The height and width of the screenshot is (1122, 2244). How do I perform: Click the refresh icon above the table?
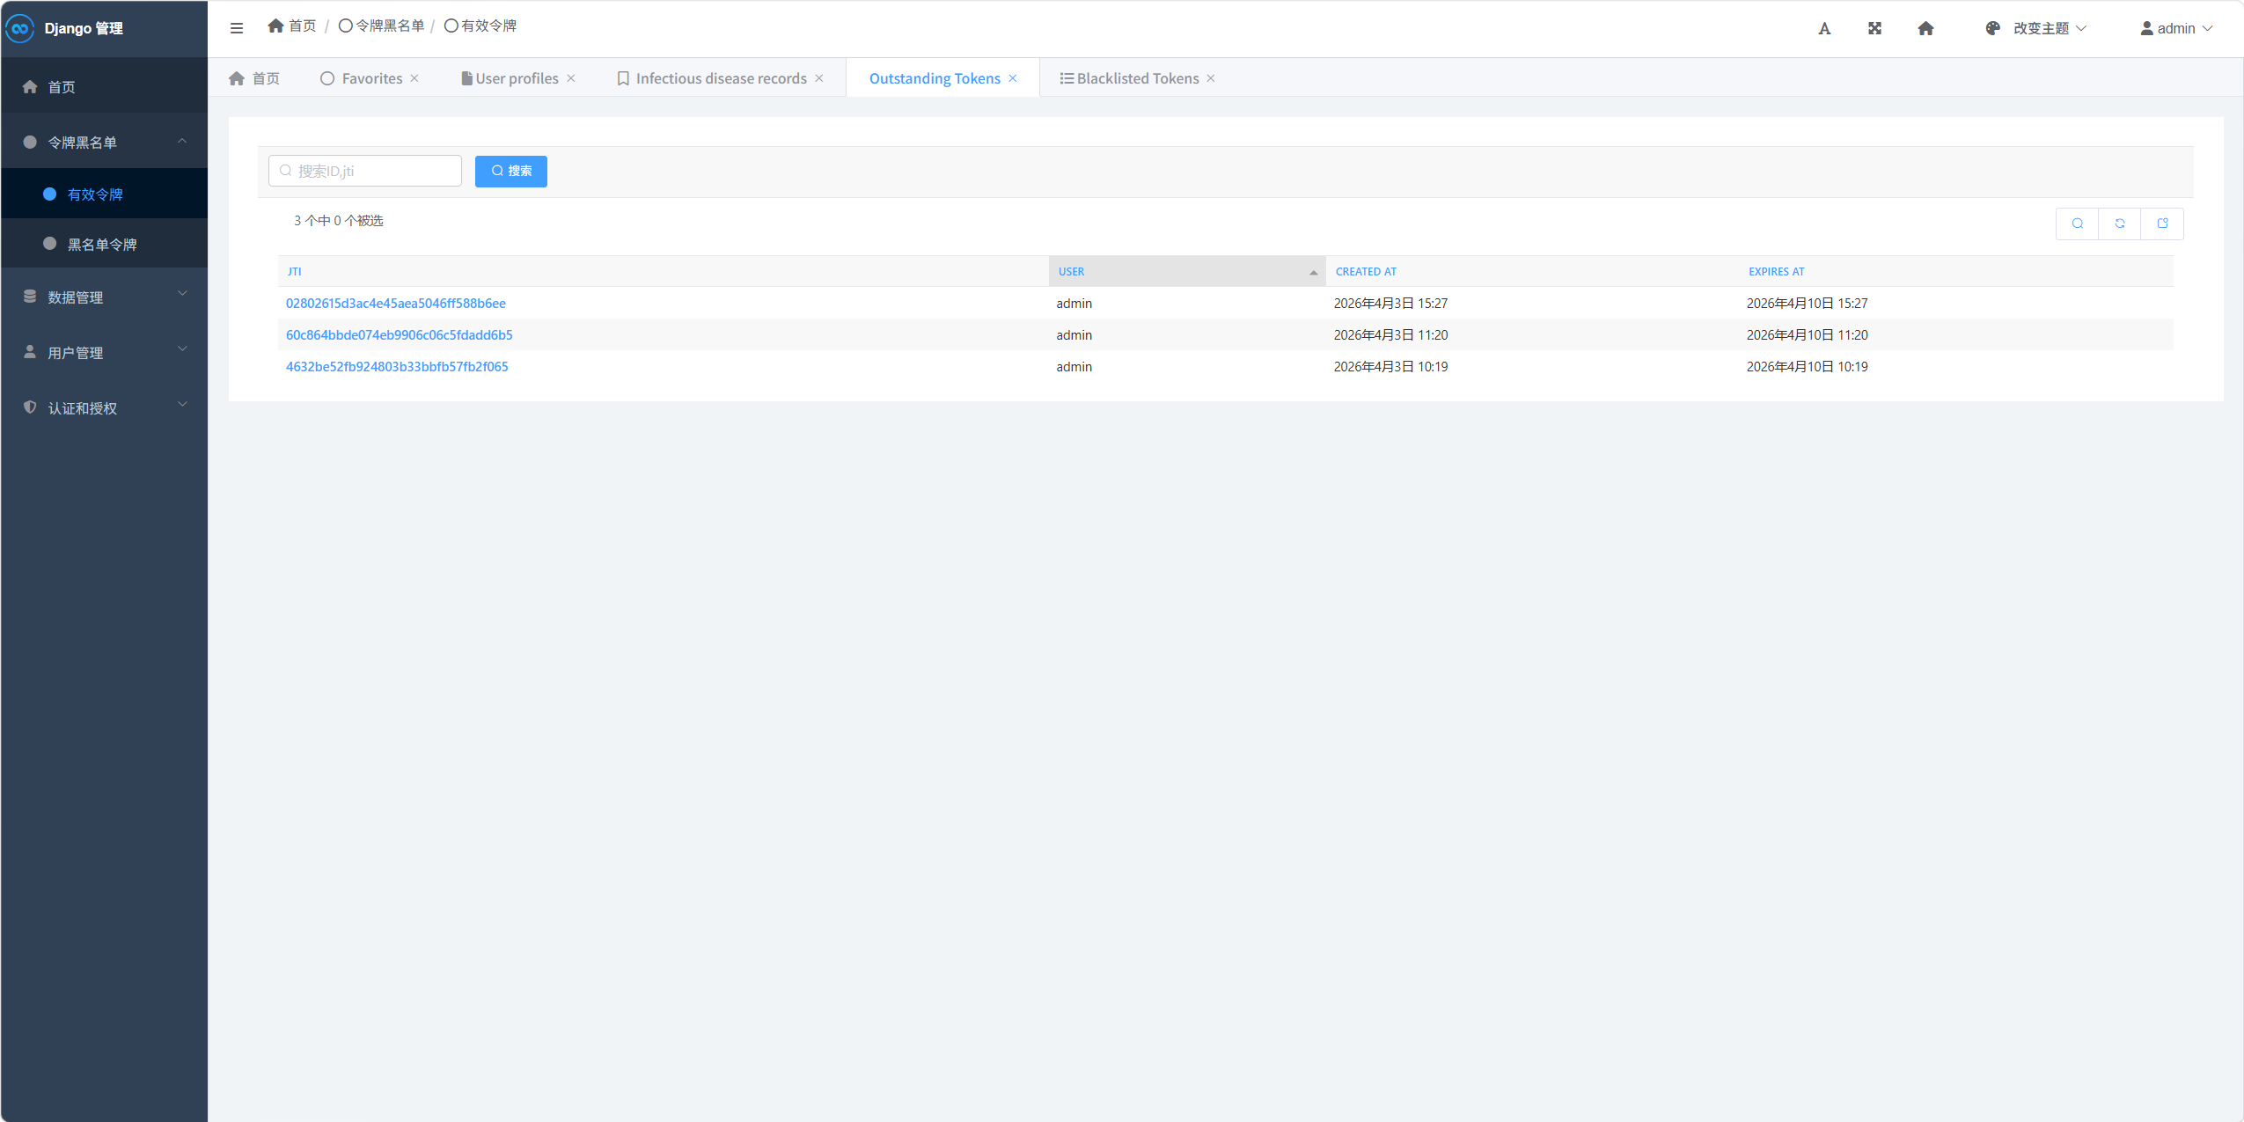pos(2120,224)
